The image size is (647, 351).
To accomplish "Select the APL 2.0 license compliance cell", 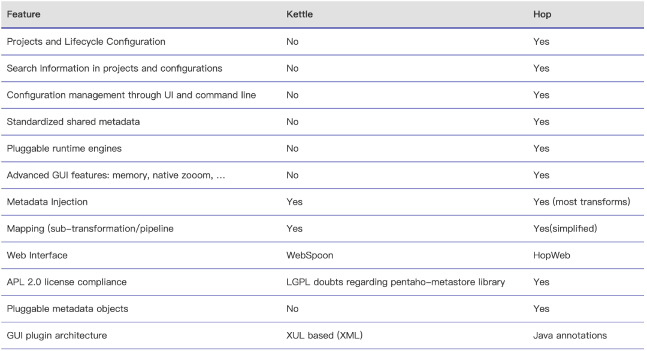I will coord(66,282).
